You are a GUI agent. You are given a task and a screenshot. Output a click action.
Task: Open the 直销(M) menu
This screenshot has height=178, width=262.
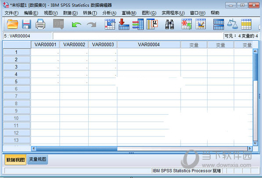click(129, 13)
